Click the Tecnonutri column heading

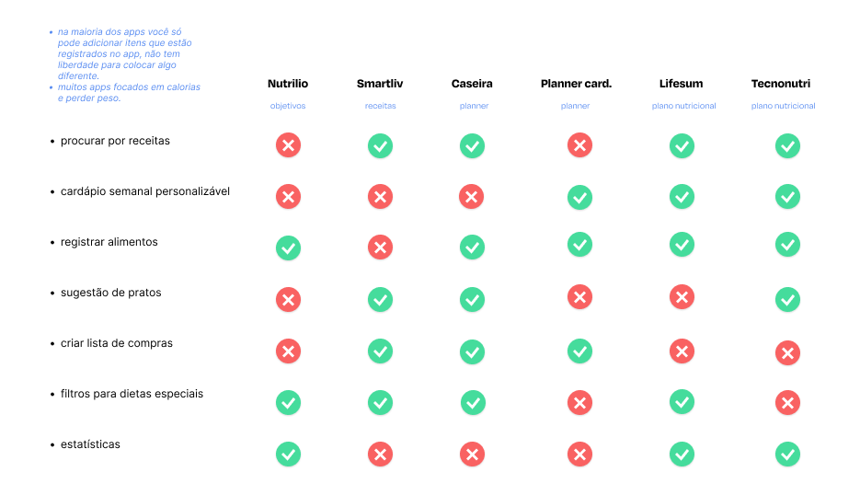(x=781, y=84)
